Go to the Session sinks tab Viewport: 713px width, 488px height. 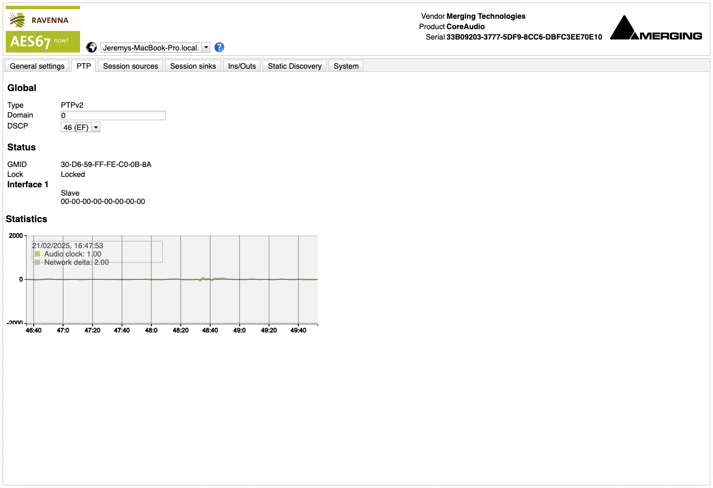pyautogui.click(x=193, y=66)
